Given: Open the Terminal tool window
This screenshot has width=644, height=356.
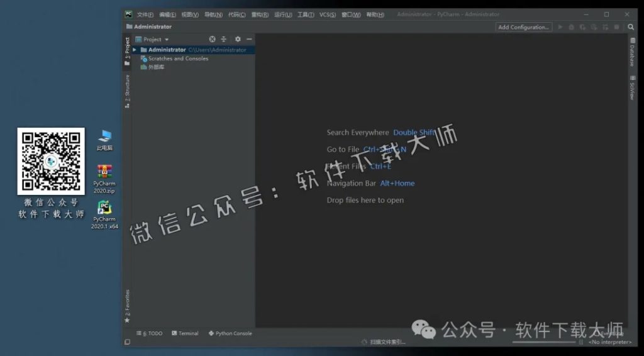Looking at the screenshot, I should (x=186, y=333).
